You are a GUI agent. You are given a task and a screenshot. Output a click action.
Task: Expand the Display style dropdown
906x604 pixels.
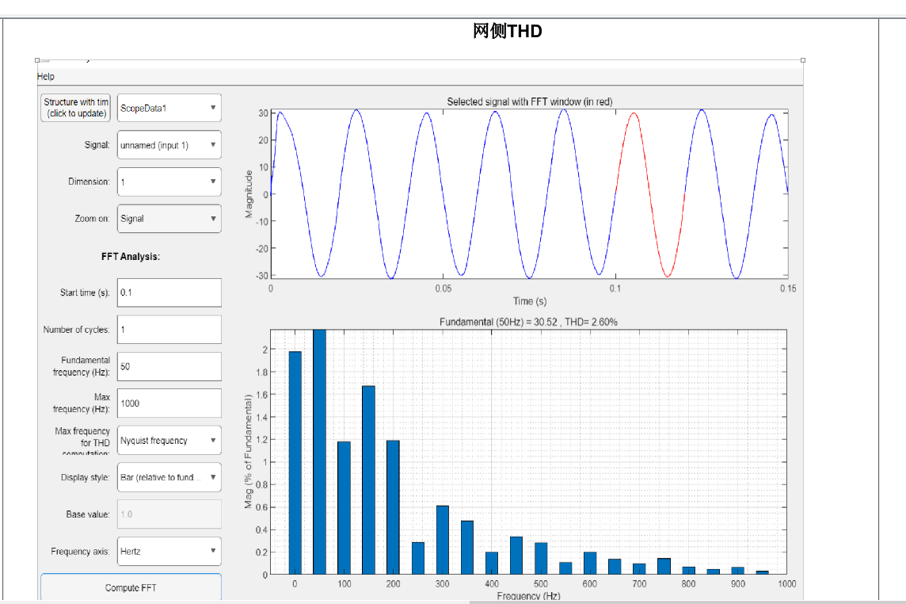(169, 477)
